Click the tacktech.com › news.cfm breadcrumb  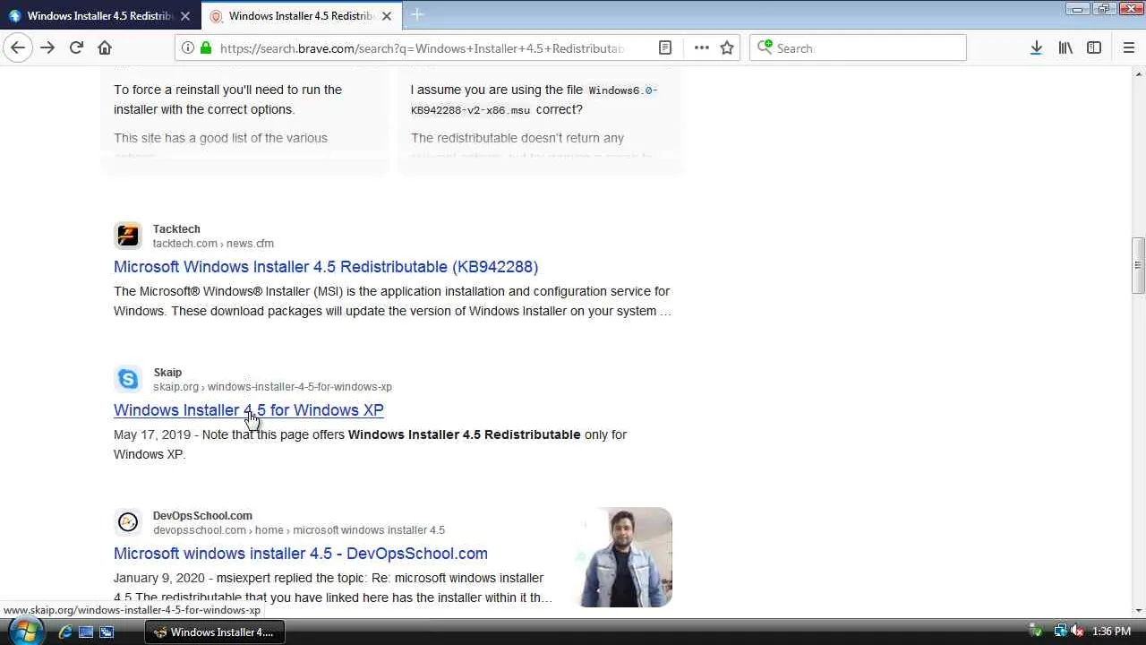pyautogui.click(x=213, y=244)
